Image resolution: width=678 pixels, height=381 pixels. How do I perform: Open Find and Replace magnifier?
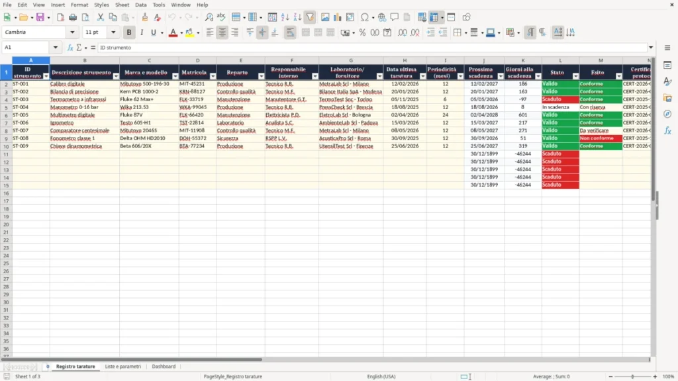[x=209, y=17]
